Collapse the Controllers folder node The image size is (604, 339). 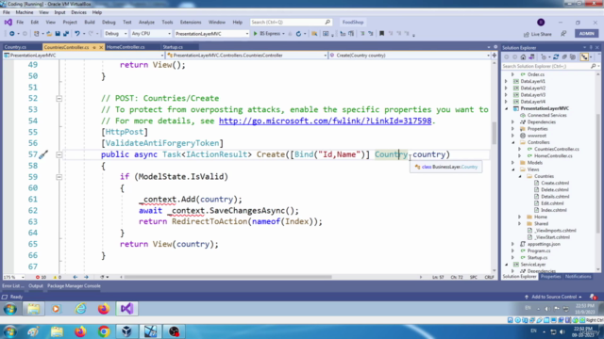[513, 142]
